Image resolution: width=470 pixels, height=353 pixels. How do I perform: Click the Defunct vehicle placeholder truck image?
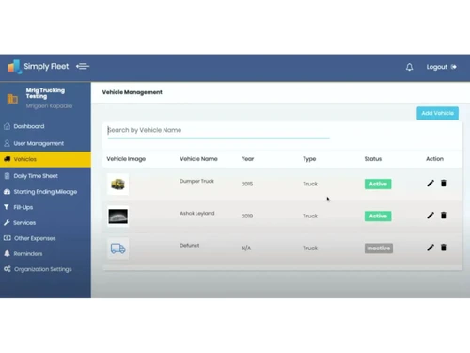(117, 249)
